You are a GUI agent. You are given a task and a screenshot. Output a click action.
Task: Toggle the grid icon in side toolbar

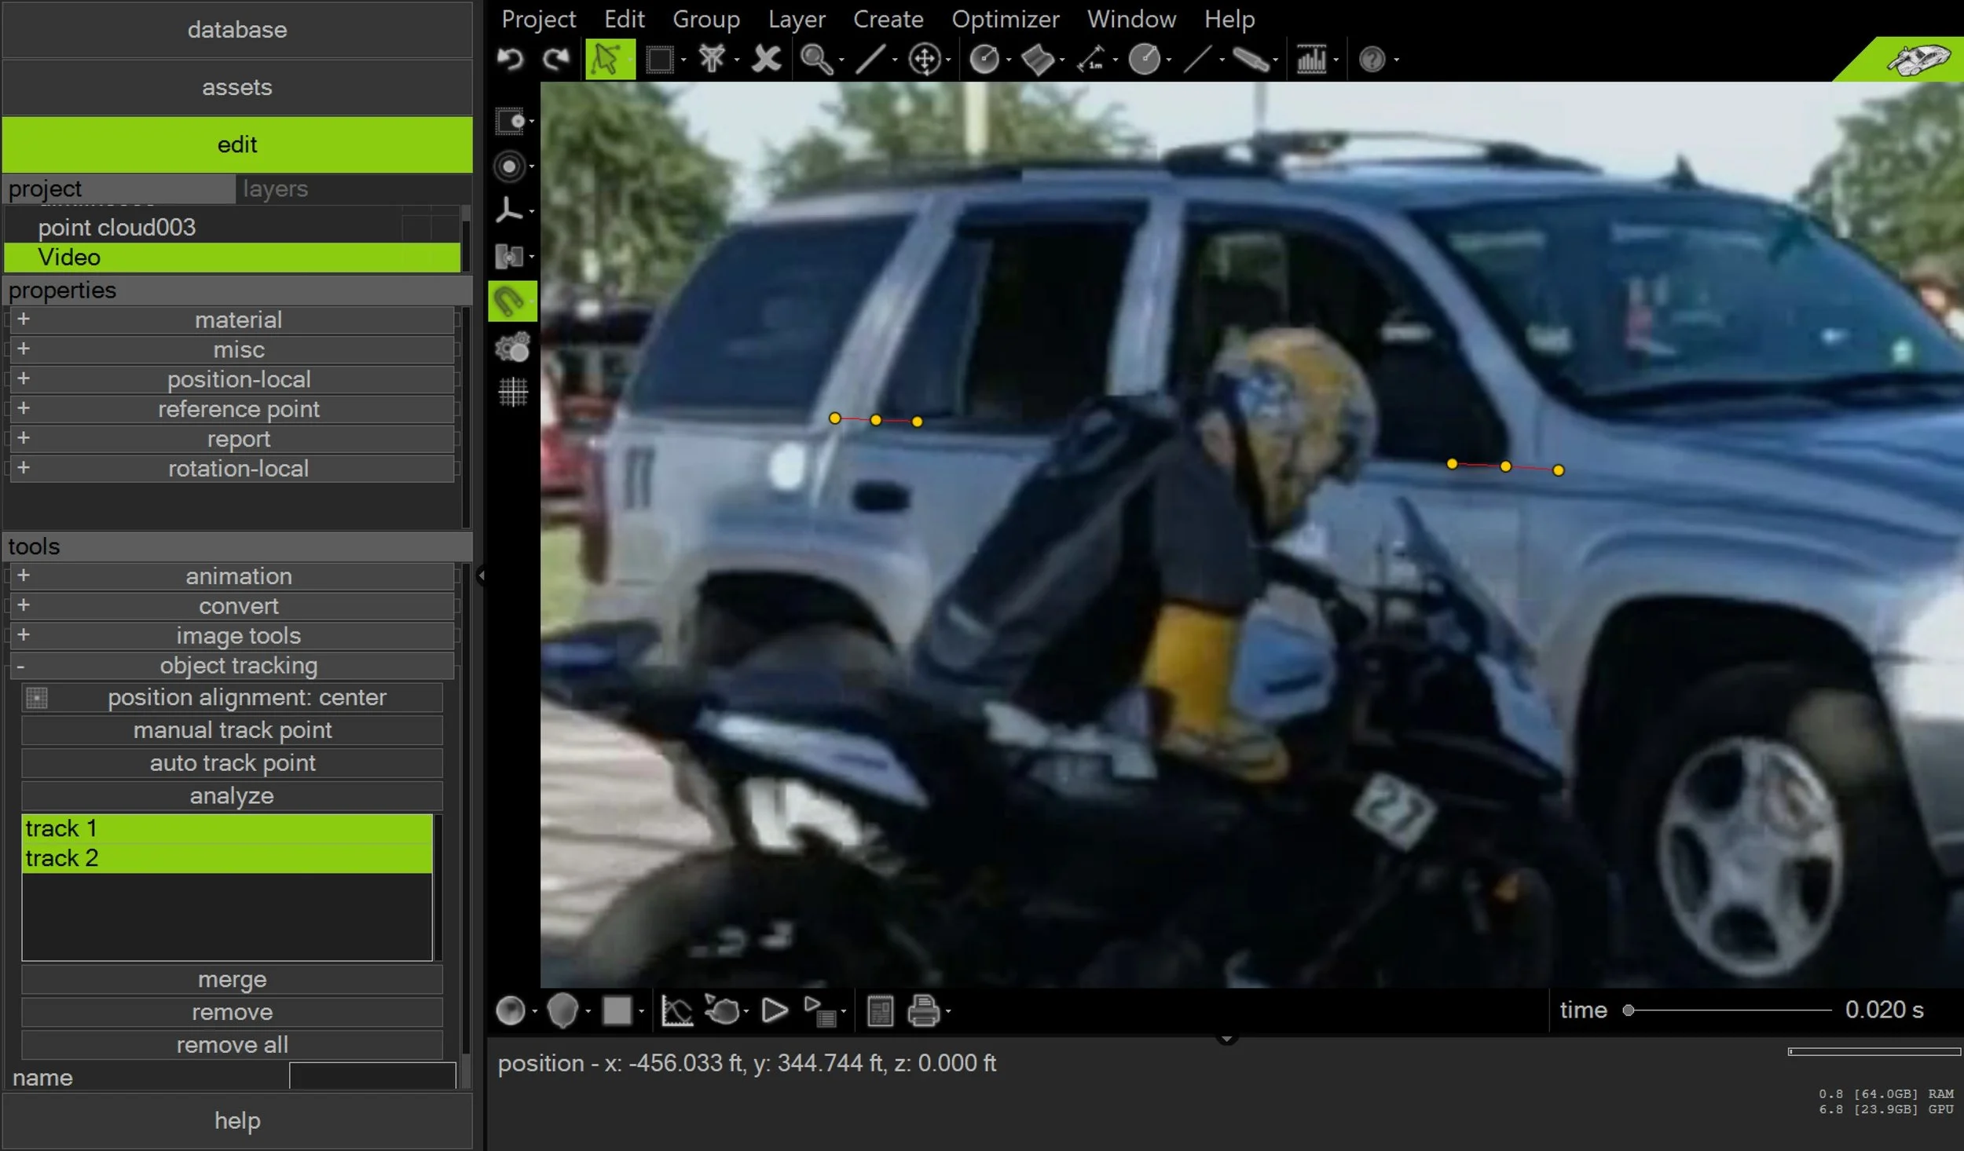click(x=513, y=392)
